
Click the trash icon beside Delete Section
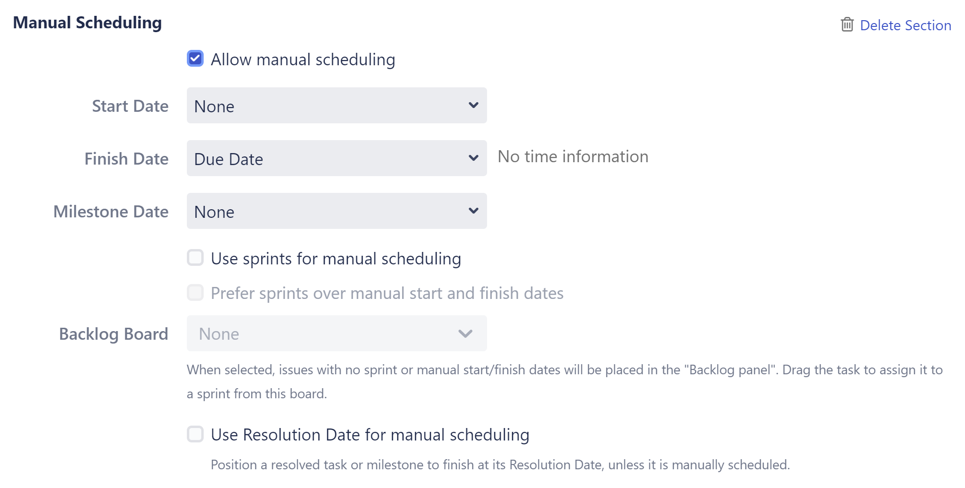tap(847, 24)
